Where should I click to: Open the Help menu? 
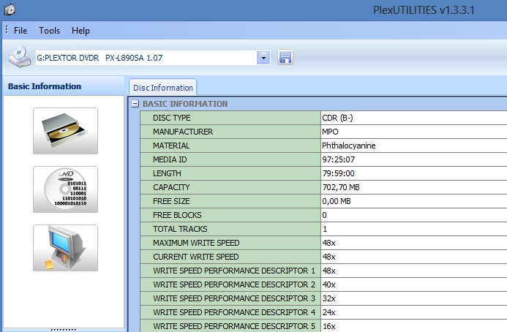click(80, 31)
